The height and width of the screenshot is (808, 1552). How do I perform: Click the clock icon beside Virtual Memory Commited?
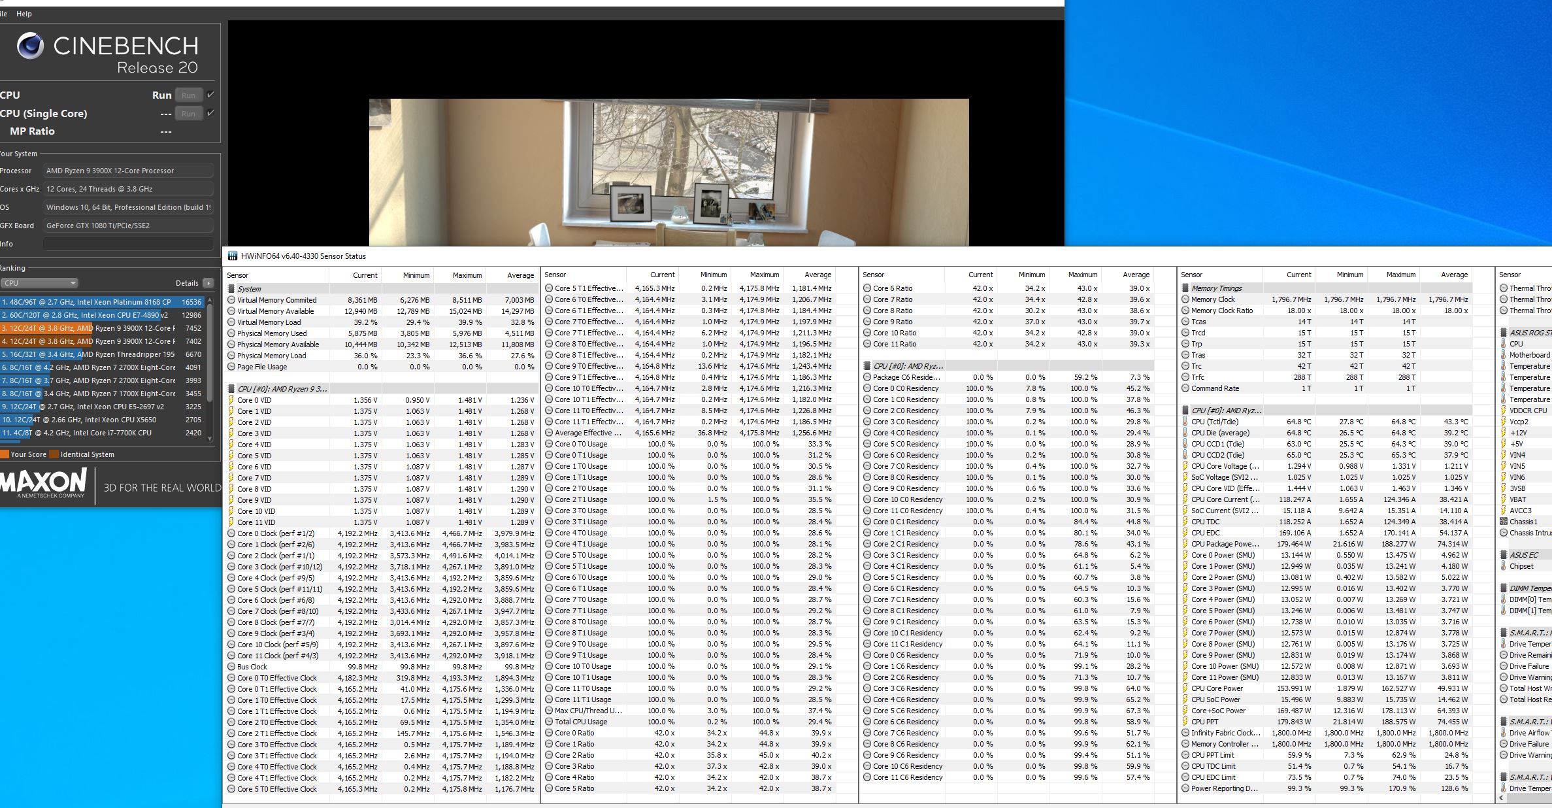click(x=231, y=300)
